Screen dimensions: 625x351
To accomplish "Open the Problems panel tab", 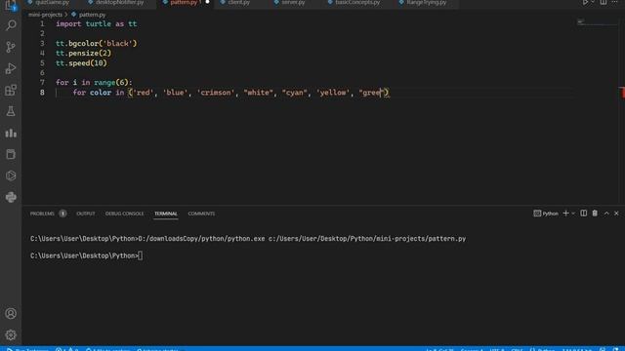I will (42, 214).
